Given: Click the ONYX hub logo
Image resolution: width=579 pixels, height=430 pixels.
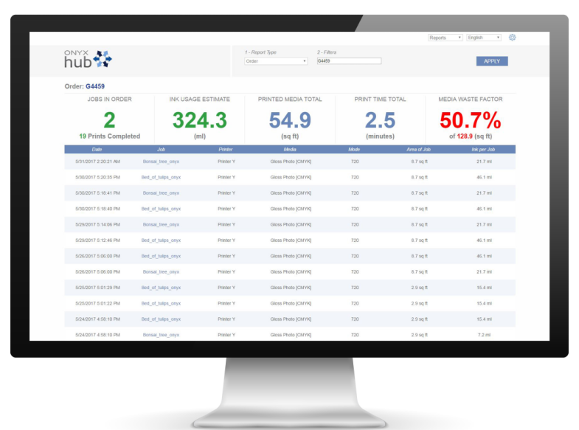Looking at the screenshot, I should tap(88, 59).
